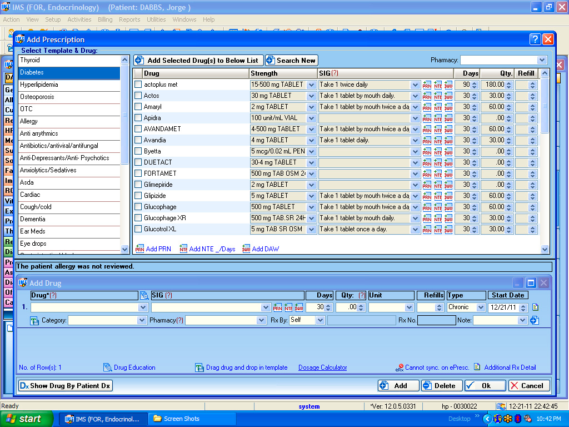Screen dimensions: 569x427
Task: Click the Drug Education icon
Action: [x=108, y=368]
